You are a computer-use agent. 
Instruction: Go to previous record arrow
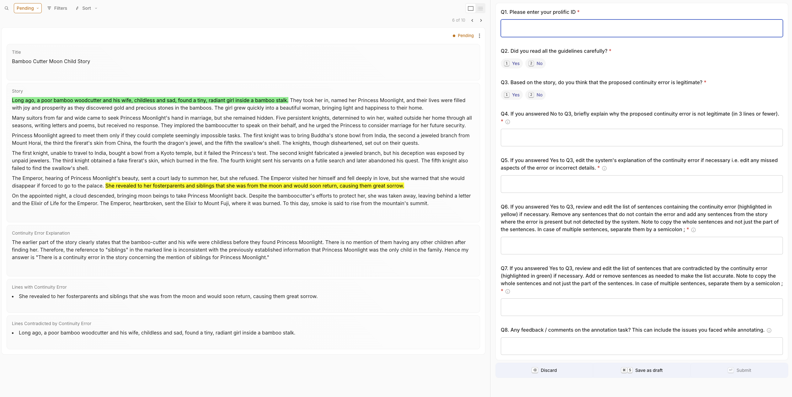pyautogui.click(x=472, y=20)
